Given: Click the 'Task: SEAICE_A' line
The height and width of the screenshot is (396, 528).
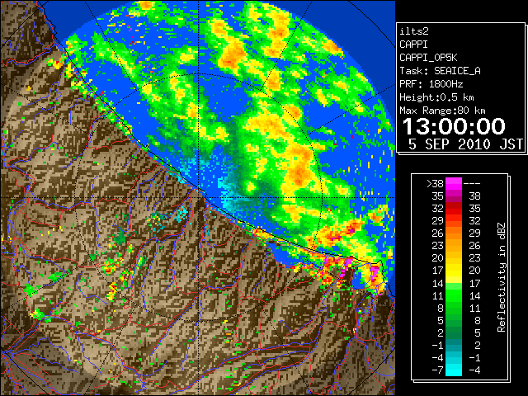Looking at the screenshot, I should (440, 71).
